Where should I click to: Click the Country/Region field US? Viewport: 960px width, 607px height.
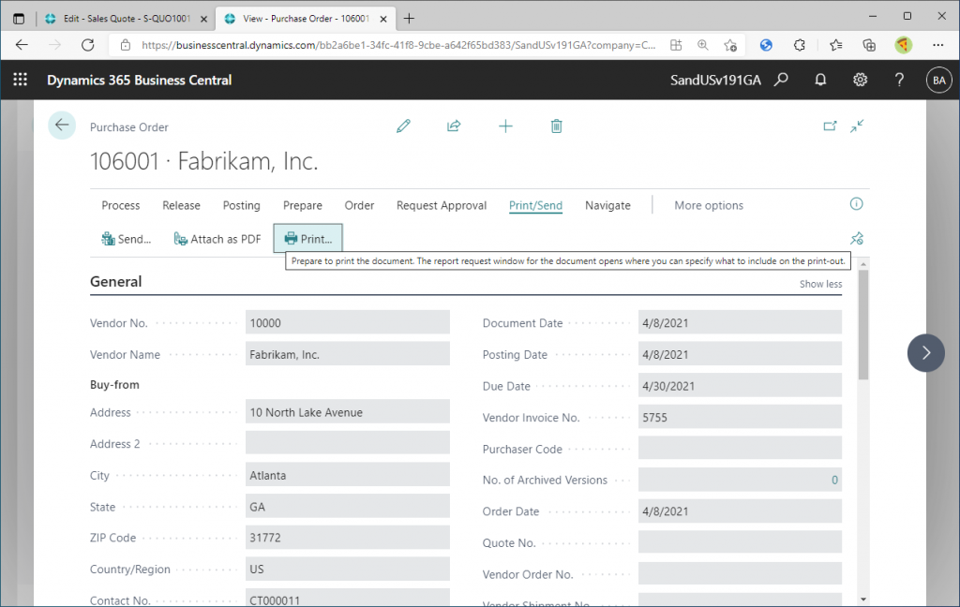tap(347, 570)
